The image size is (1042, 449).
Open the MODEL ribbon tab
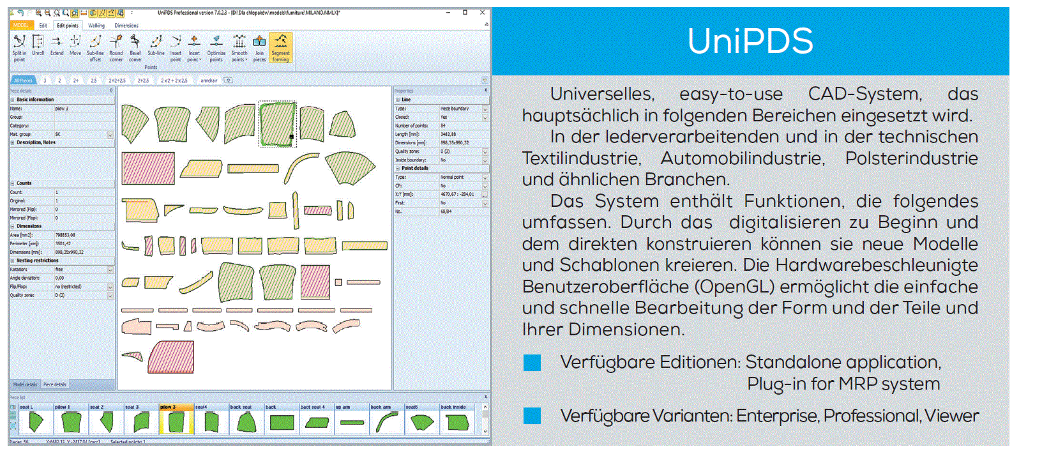[21, 26]
